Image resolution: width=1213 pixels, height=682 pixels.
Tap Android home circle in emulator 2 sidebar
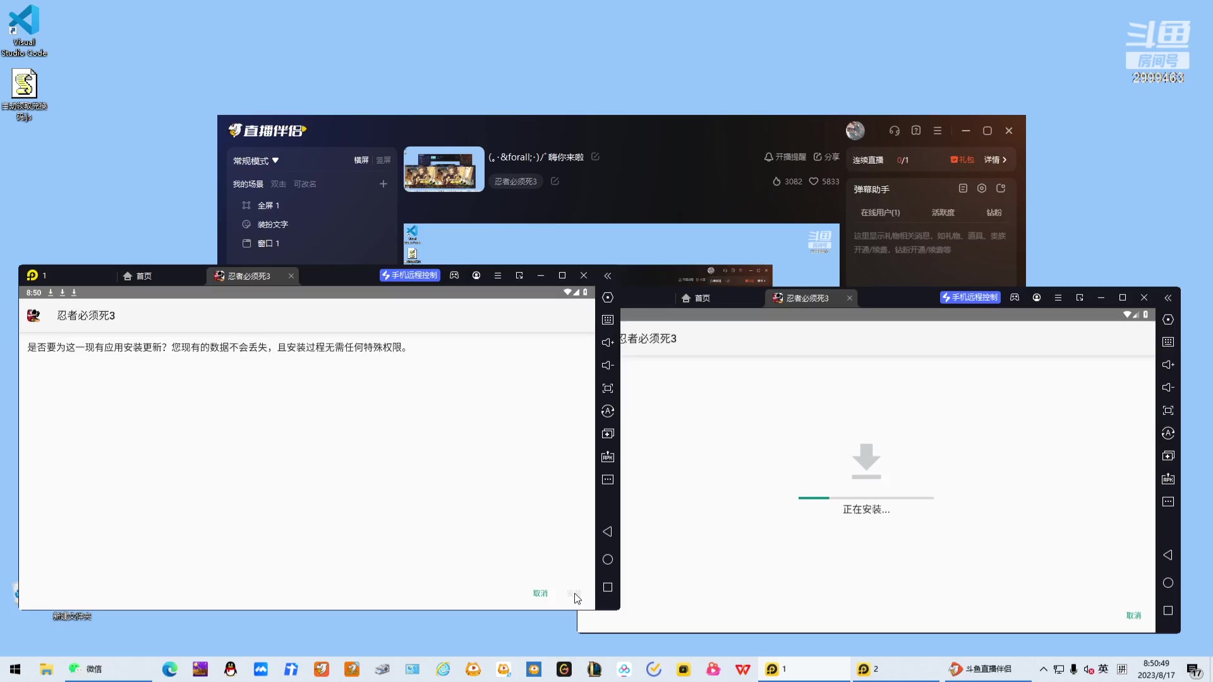(x=1168, y=583)
